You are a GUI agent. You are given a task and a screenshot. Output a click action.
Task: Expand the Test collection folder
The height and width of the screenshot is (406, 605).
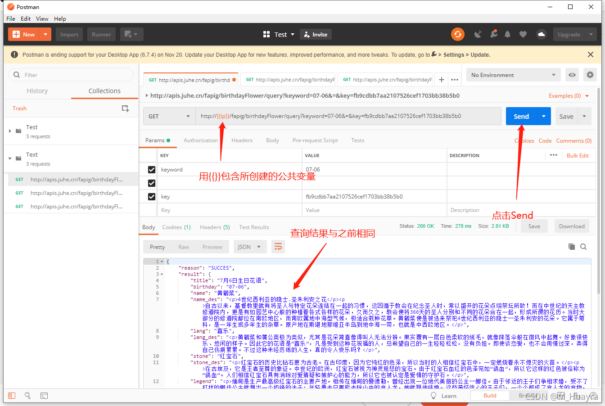coord(10,131)
